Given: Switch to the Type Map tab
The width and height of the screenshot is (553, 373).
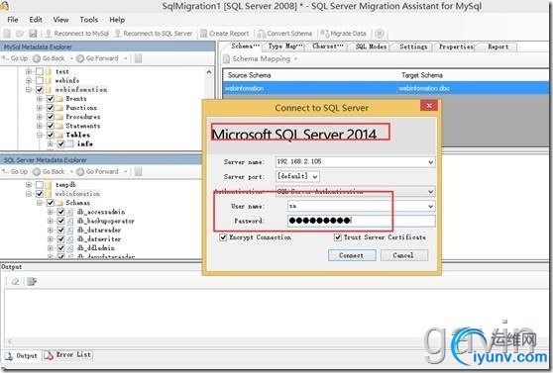Looking at the screenshot, I should coord(285,47).
